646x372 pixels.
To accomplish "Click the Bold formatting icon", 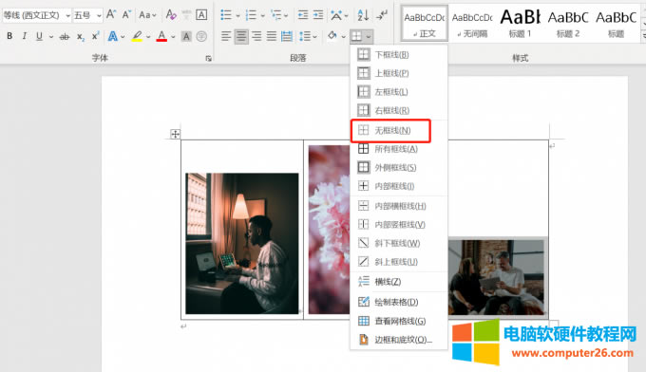I will pyautogui.click(x=9, y=36).
